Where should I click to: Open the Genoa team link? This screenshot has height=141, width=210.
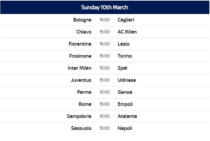(125, 92)
